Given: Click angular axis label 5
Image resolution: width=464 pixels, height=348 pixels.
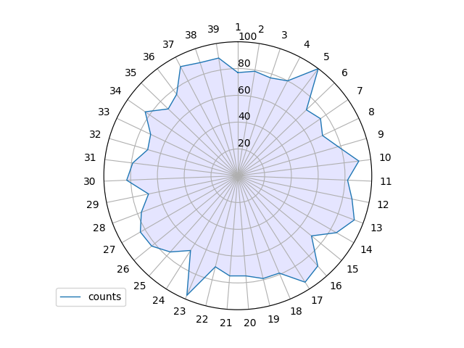Looking at the screenshot, I should point(326,57).
